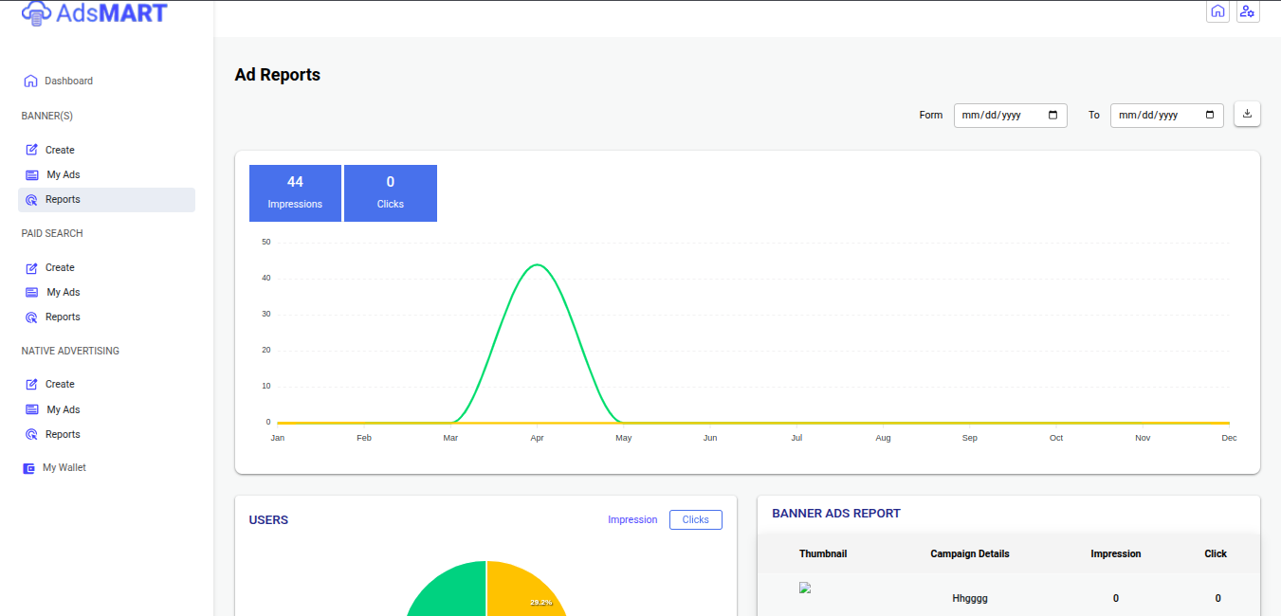Click the Create icon under NATIVE ADVERTISING
Screen dimensions: 1281x616
point(31,385)
